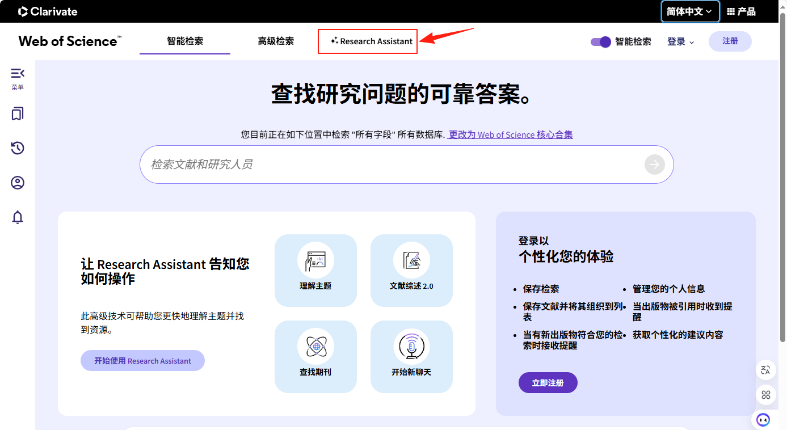Open the 产品 products grid menu
787x430 pixels.
pos(741,11)
